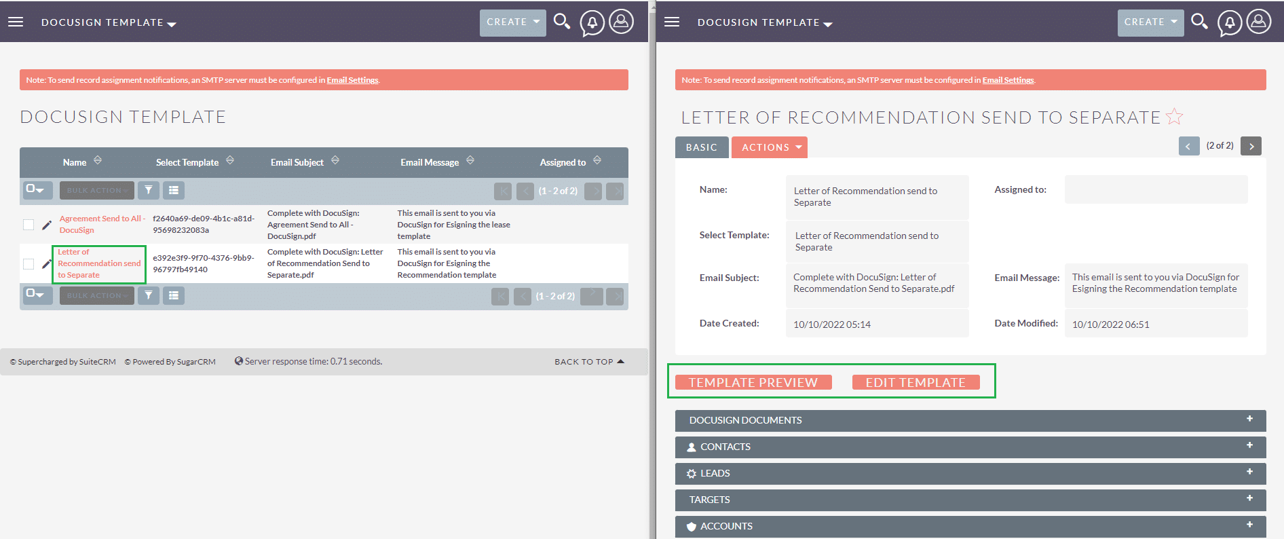
Task: Open user profile icon in left window
Action: pos(621,22)
